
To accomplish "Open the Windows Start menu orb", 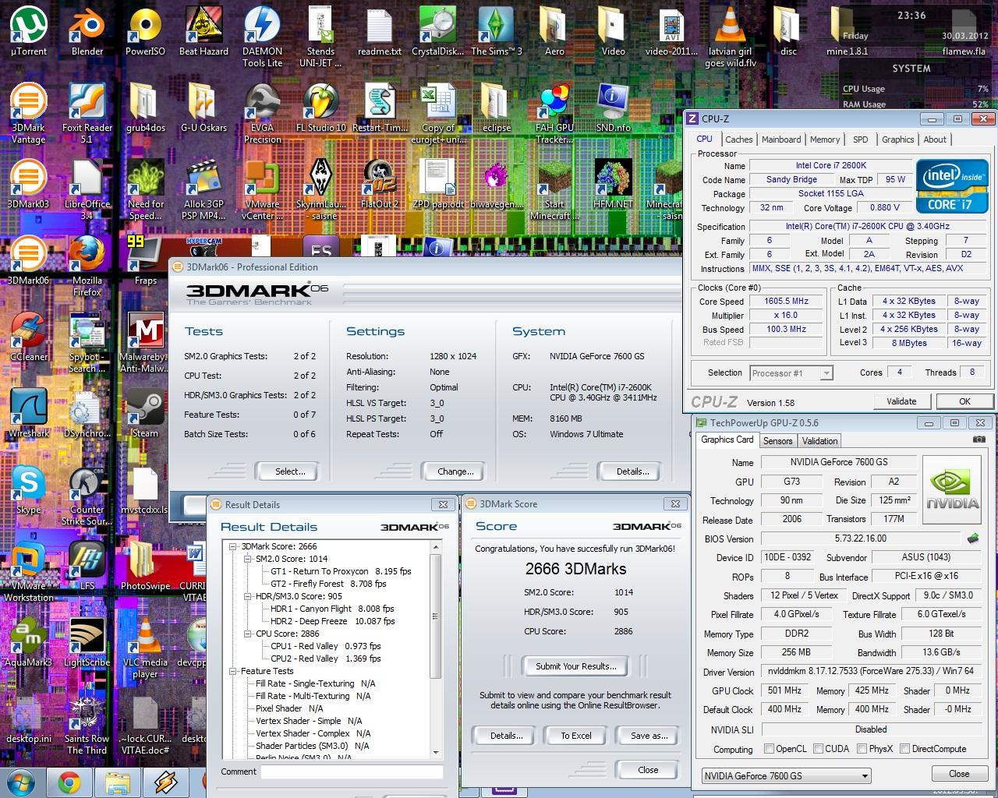I will pyautogui.click(x=20, y=782).
